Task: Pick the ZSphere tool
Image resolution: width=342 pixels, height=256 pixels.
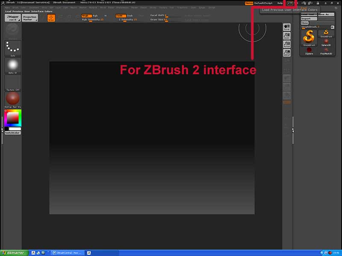Action: coord(309,50)
